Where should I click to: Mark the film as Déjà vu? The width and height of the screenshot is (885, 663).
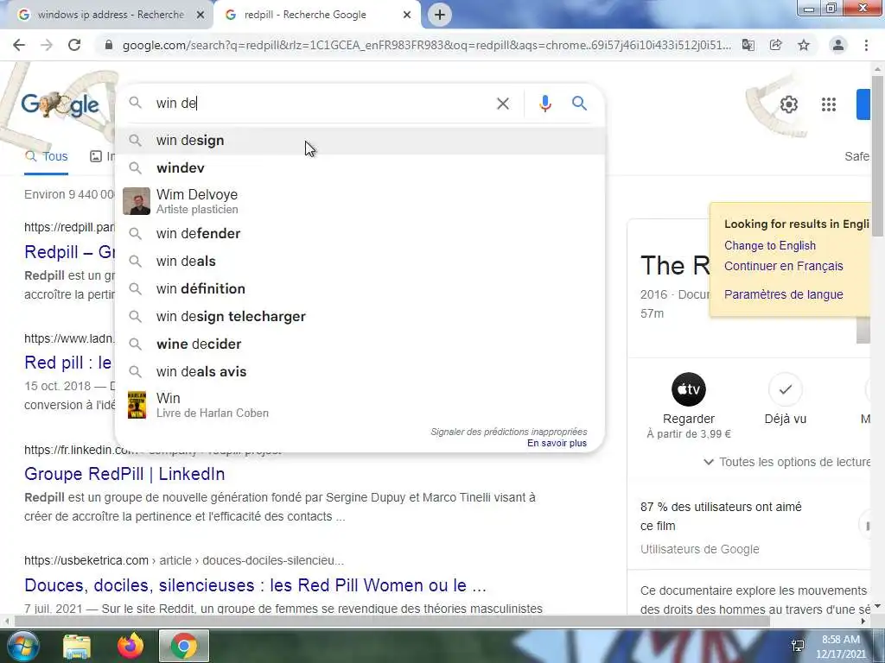click(785, 389)
